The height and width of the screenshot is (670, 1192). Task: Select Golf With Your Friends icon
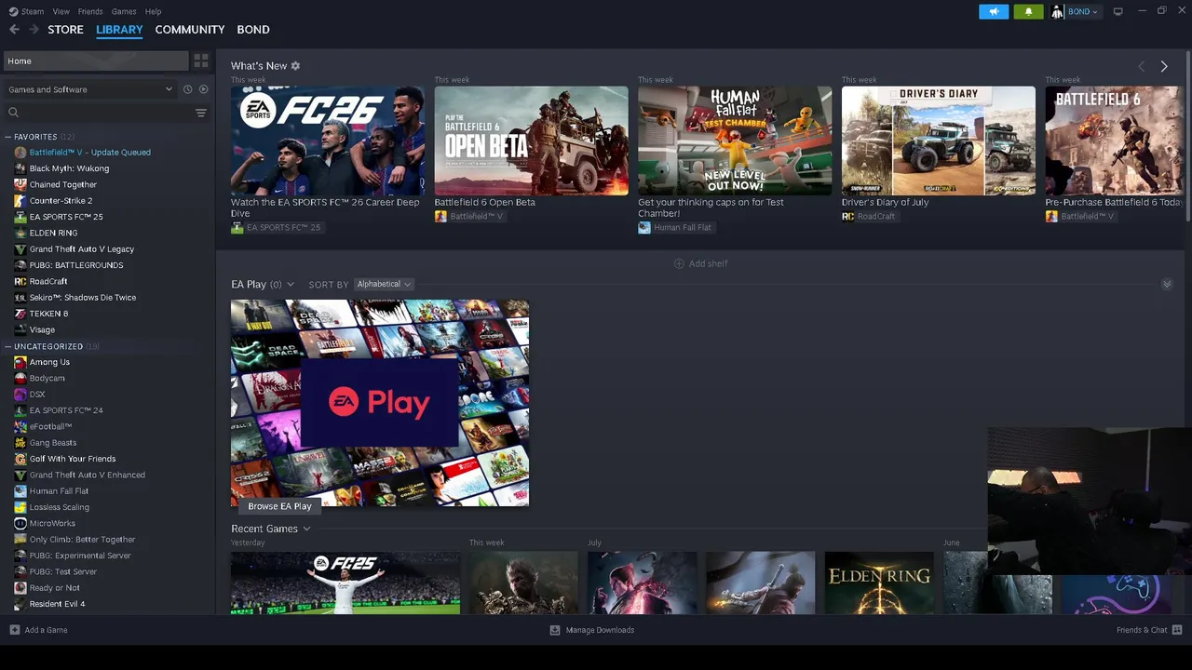click(x=20, y=459)
